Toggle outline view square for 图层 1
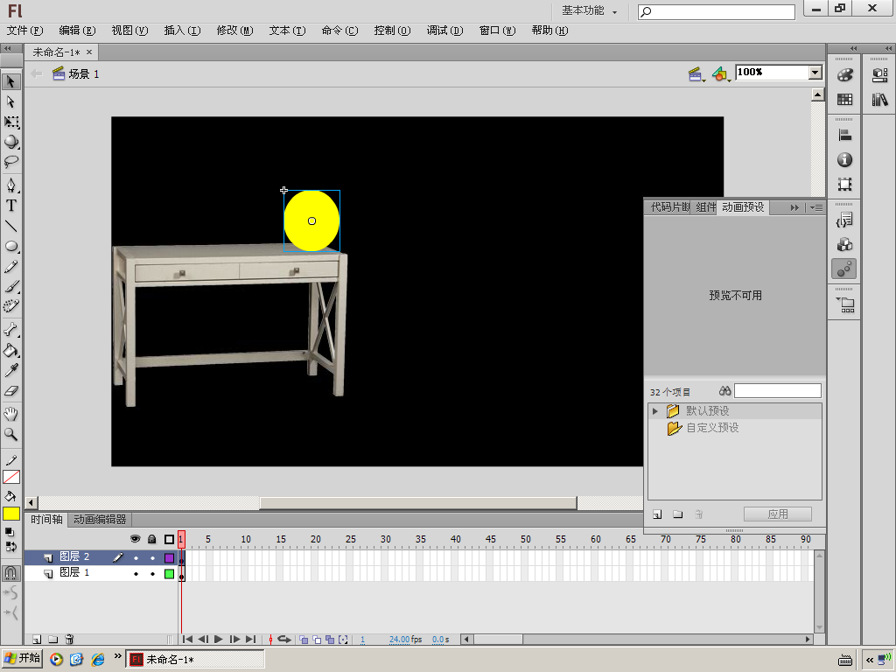The width and height of the screenshot is (896, 672). [x=169, y=574]
